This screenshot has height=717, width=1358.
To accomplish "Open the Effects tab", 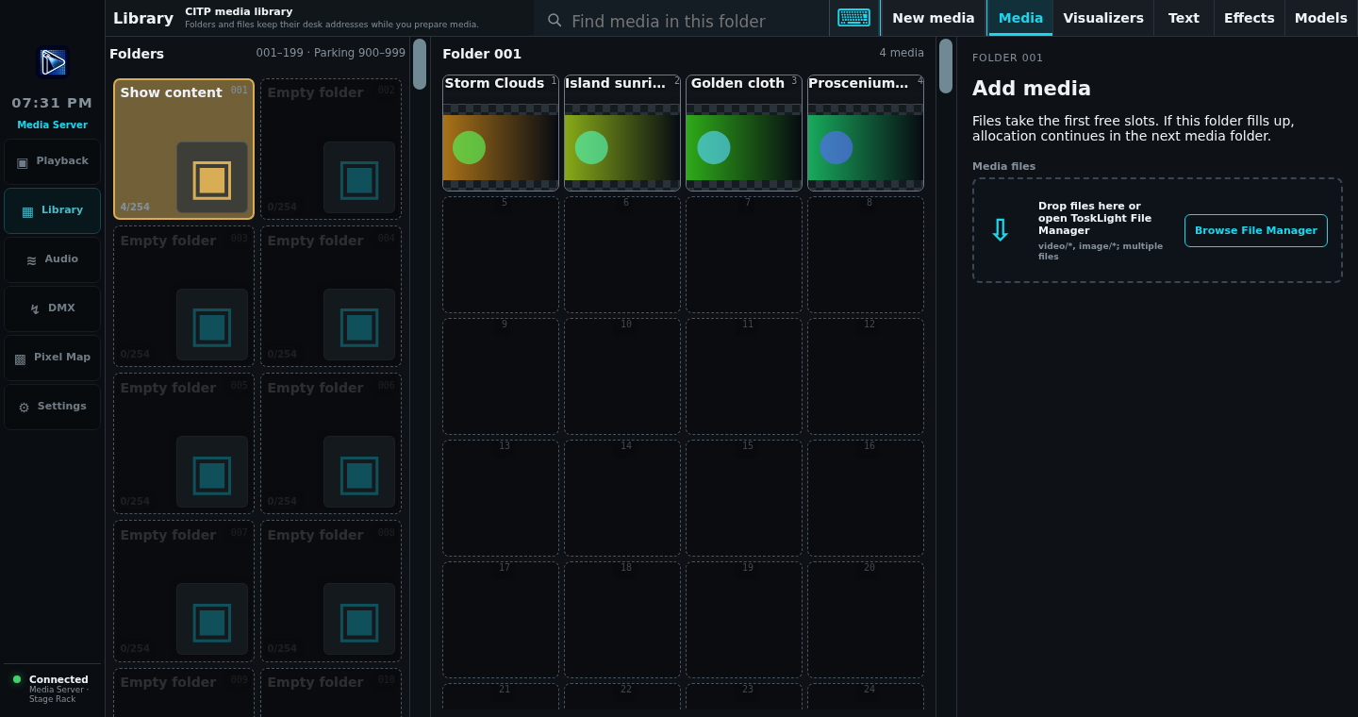I will point(1250,18).
